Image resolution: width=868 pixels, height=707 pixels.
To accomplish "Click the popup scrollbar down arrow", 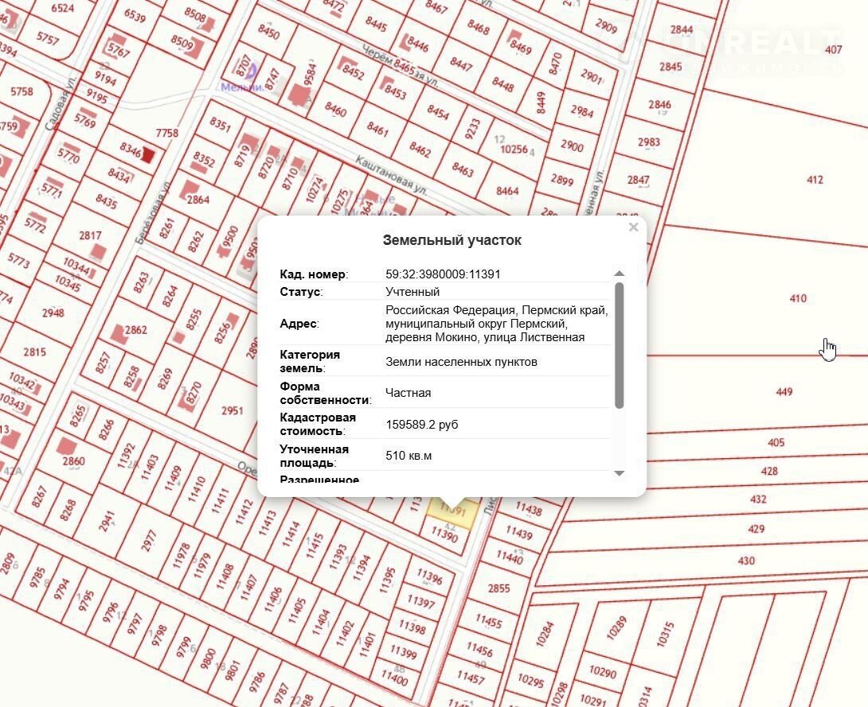I will [x=620, y=474].
